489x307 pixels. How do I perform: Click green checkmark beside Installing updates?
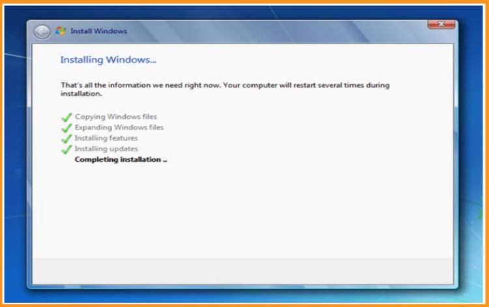coord(67,149)
